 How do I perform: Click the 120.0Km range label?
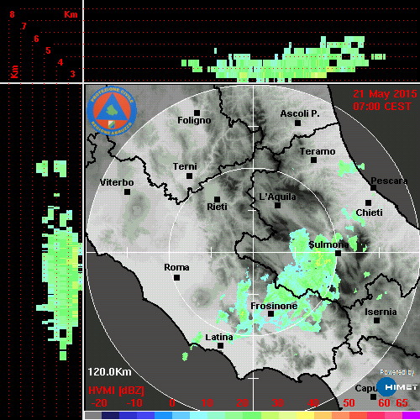coord(109,372)
